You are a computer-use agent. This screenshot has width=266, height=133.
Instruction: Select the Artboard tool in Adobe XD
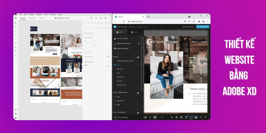point(16,51)
